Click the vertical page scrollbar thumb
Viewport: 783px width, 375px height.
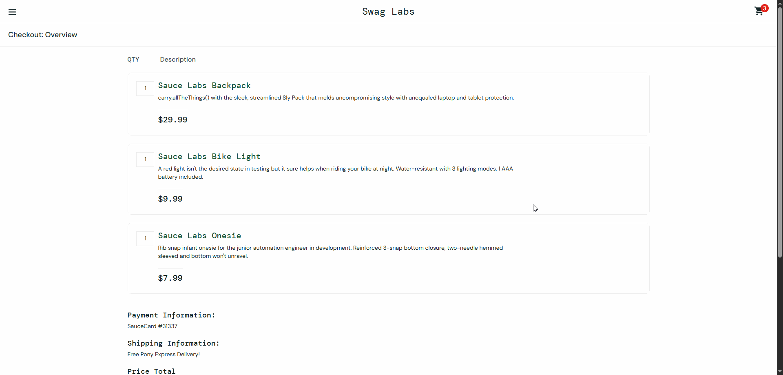780,131
